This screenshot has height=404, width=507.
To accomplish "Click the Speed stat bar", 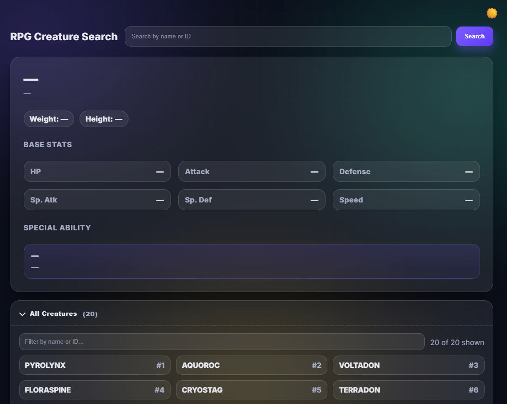I will point(406,200).
